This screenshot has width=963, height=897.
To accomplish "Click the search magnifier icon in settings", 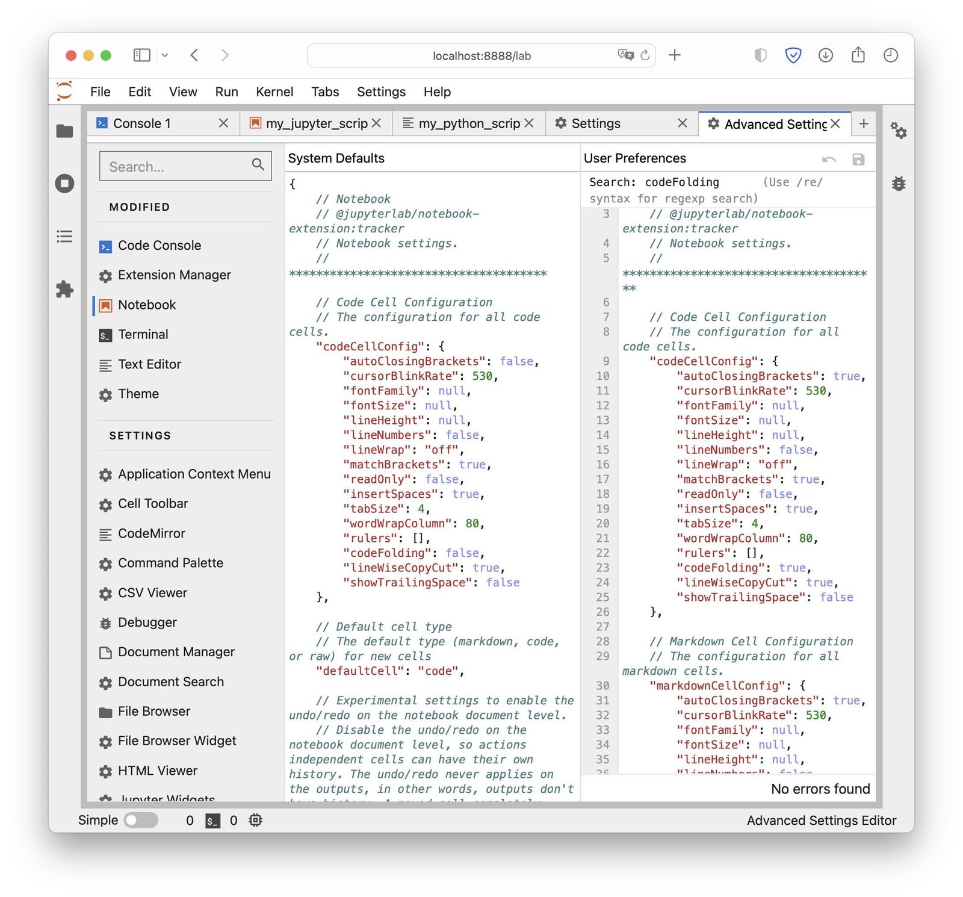I will click(258, 164).
